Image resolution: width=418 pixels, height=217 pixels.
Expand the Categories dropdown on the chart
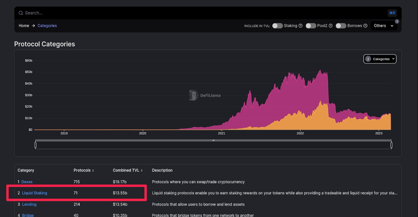[x=380, y=59]
